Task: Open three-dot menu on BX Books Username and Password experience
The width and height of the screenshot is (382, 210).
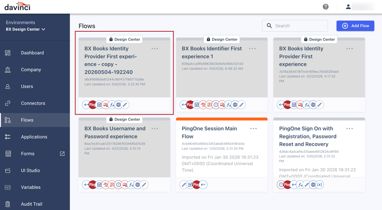Action: pos(154,129)
